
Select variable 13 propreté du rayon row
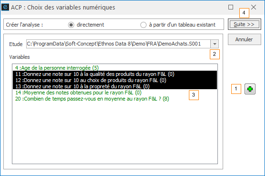pyautogui.click(x=115, y=86)
